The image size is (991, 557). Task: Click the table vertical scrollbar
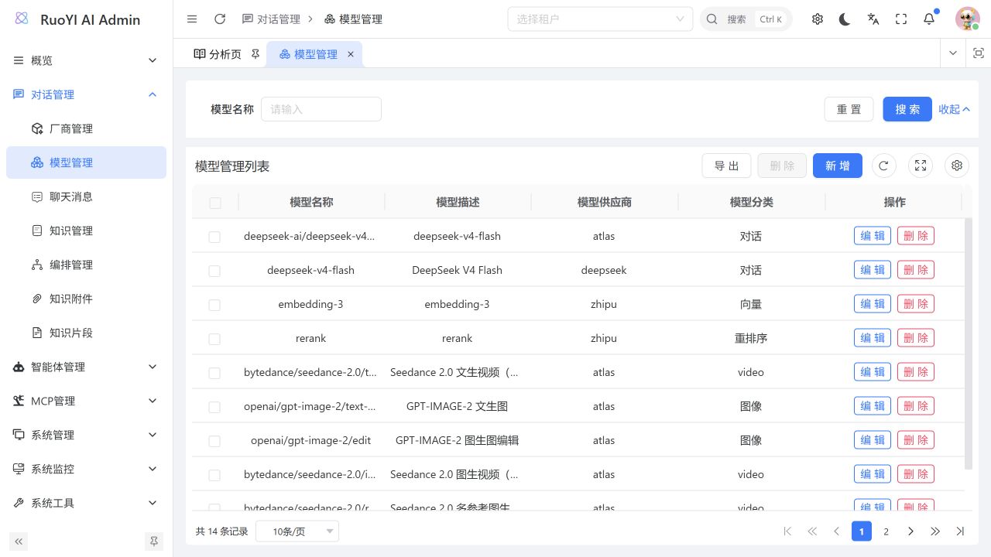tap(968, 343)
